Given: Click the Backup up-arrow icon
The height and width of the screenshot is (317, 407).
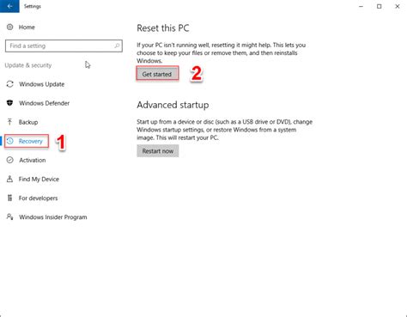Looking at the screenshot, I should [x=10, y=122].
